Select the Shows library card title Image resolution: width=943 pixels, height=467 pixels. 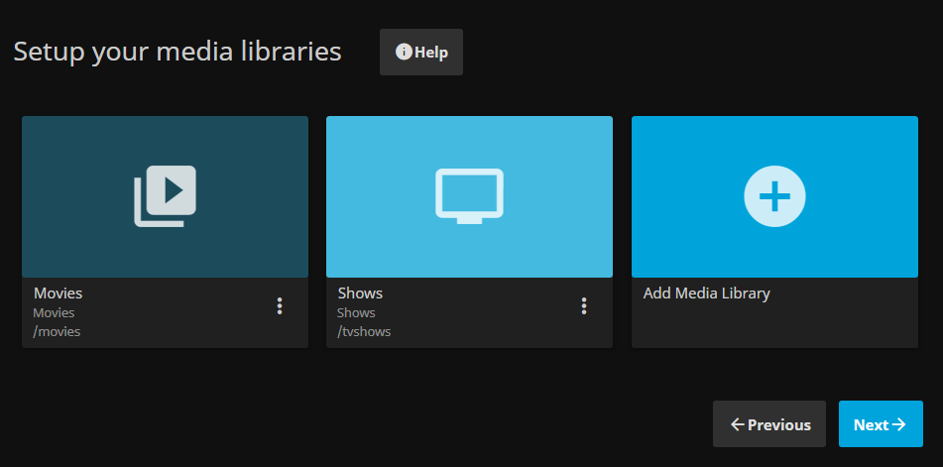(360, 293)
